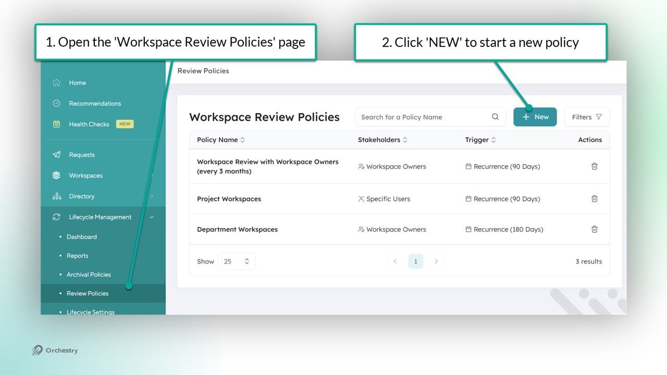Click the magnifier icon in policy search
This screenshot has height=375, width=667.
495,117
